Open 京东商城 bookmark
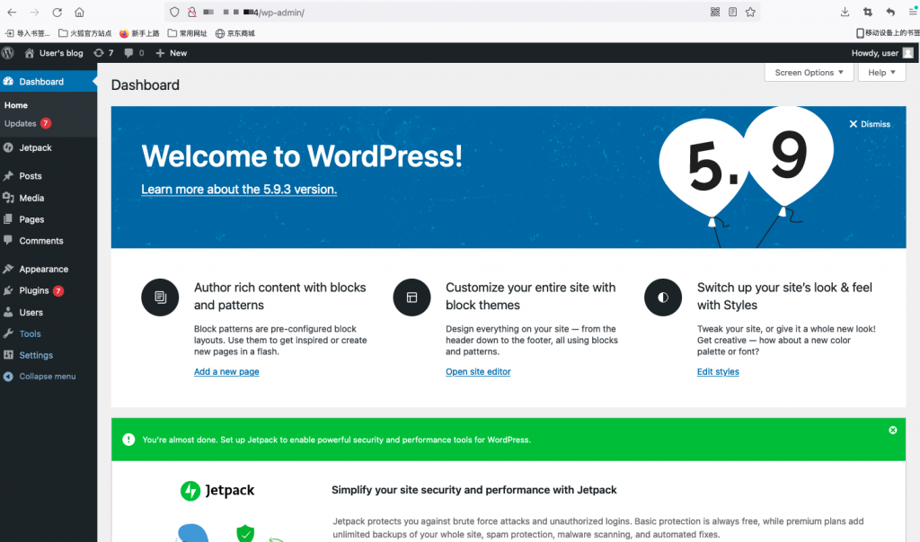Viewport: 920px width, 542px height. (x=235, y=33)
